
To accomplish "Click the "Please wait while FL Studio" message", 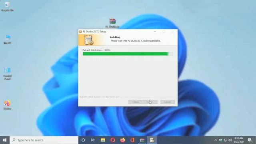I will click(136, 41).
